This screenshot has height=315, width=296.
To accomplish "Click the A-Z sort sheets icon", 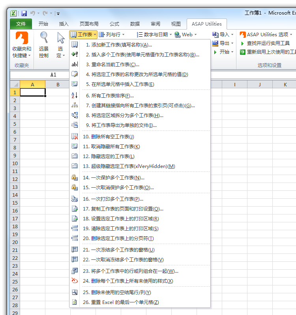I will coord(75,95).
